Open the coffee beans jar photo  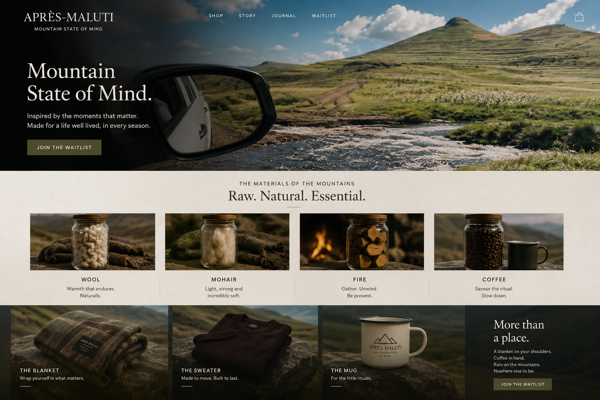499,242
